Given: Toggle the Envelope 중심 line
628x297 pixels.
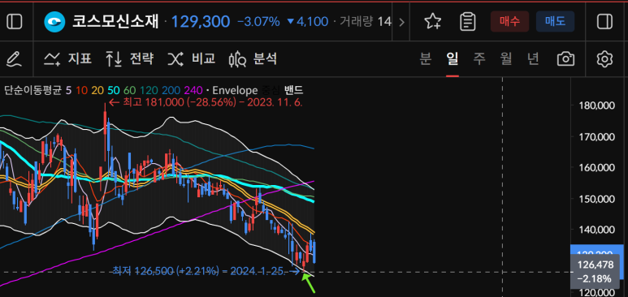Looking at the screenshot, I should [271, 90].
